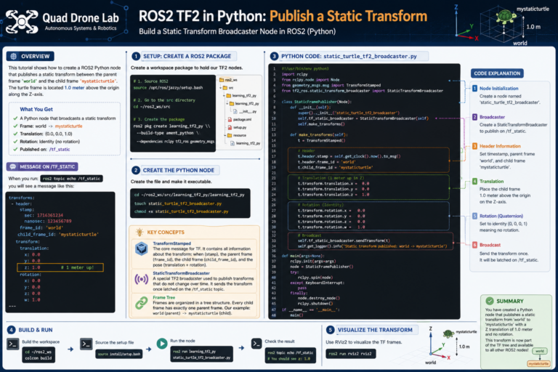Click the Translation heading in Code Explanation
Screen dimensions: 558x372
pos(491,181)
